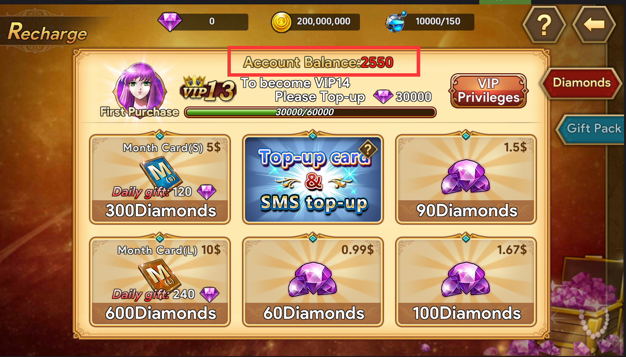Click the gold coin icon at top
The height and width of the screenshot is (357, 626).
click(282, 22)
